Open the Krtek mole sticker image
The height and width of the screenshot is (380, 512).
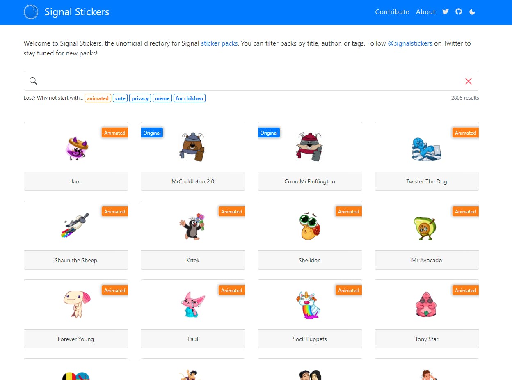192,226
